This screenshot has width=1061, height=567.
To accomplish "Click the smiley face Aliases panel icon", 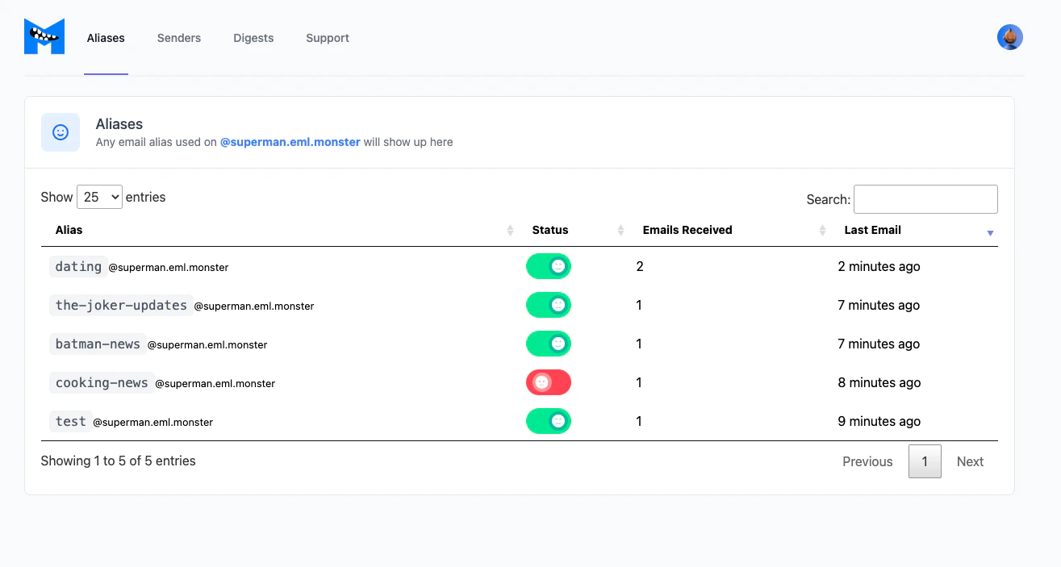I will [61, 132].
